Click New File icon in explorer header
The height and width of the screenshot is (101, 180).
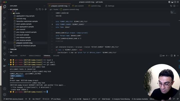37,9
